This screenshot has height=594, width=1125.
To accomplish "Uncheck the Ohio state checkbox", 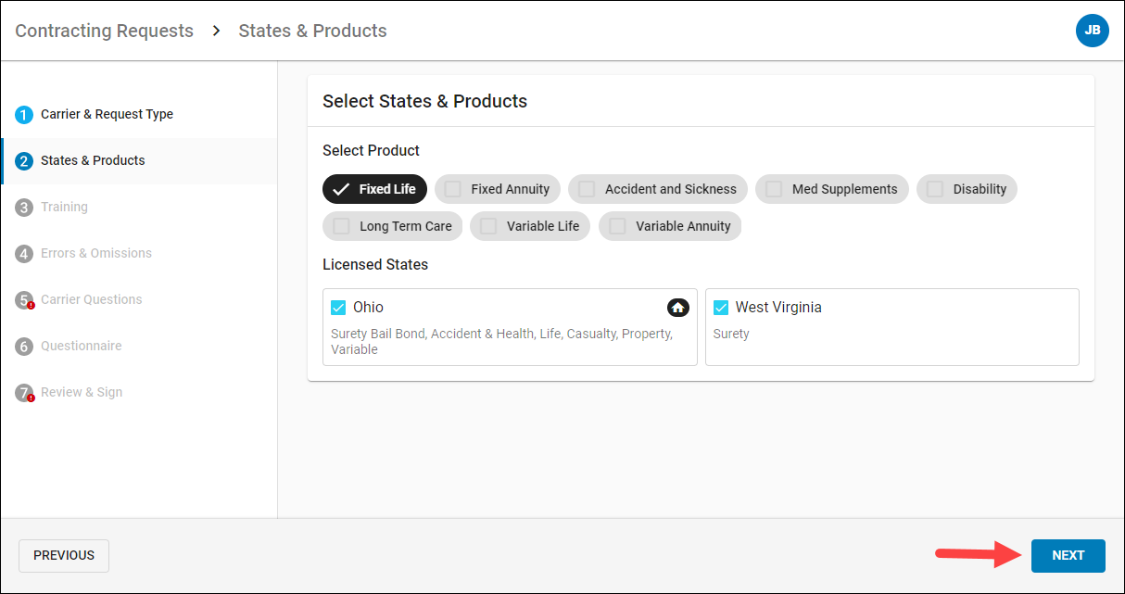I will coord(338,308).
